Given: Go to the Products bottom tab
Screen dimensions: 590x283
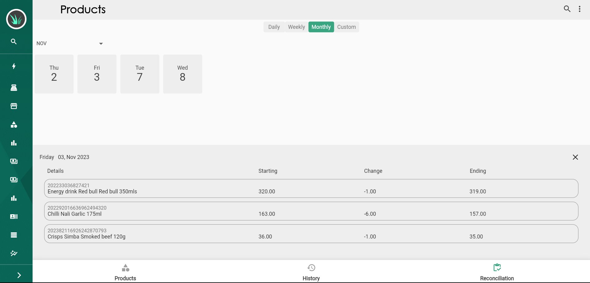Looking at the screenshot, I should [x=125, y=272].
